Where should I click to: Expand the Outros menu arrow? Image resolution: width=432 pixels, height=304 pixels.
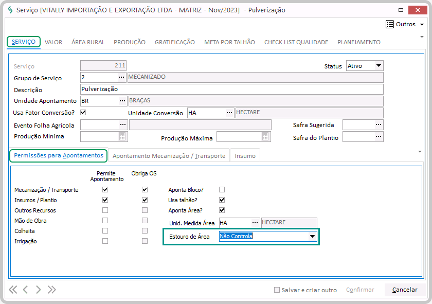[x=422, y=25]
